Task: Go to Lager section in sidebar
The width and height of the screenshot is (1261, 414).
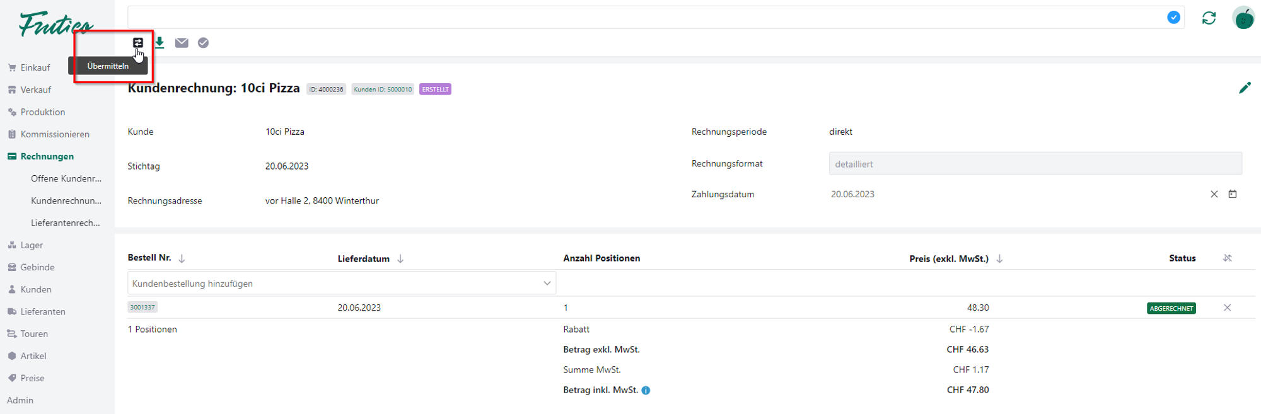Action: (32, 245)
